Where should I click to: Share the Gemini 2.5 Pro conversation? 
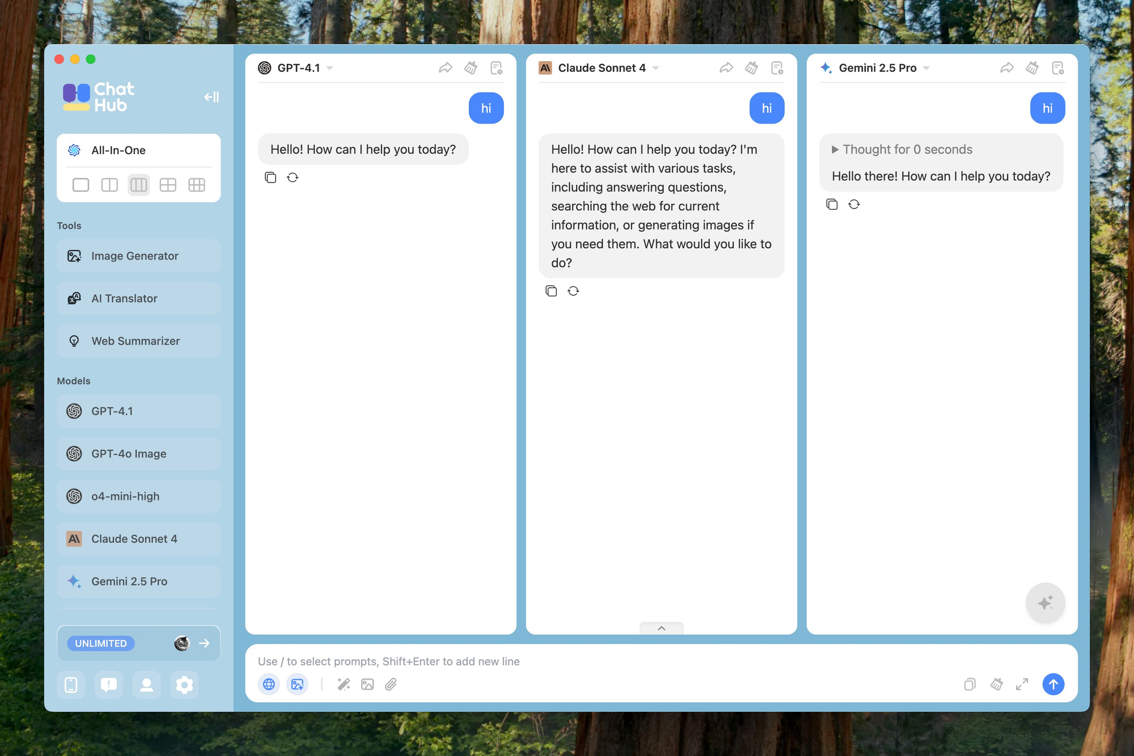click(x=1006, y=68)
